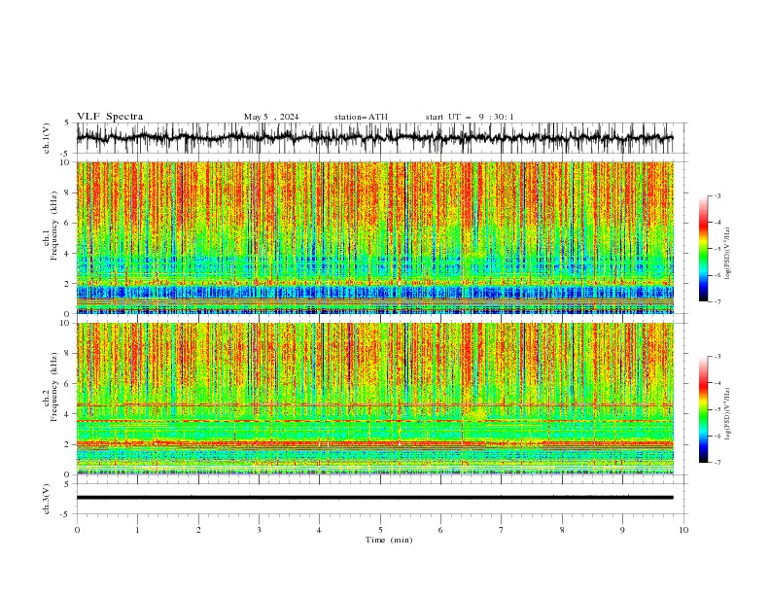Click the "6" tick on time axis

pyautogui.click(x=440, y=530)
